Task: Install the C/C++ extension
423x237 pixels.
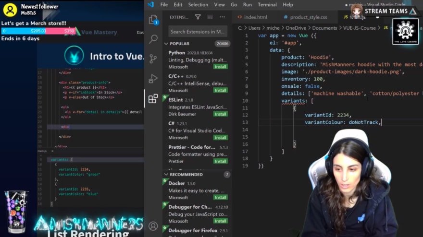Action: (x=221, y=90)
